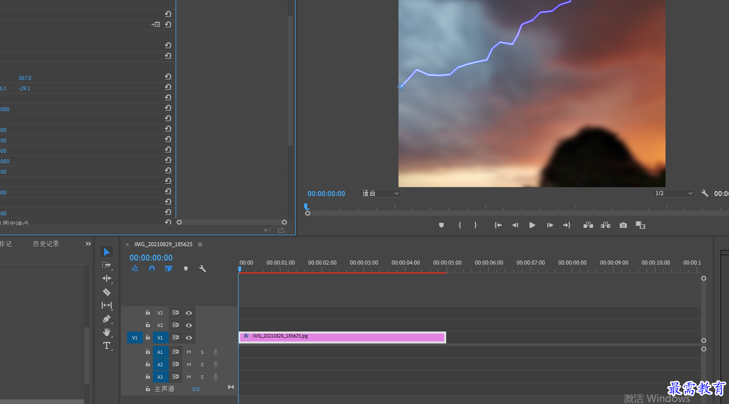Screen dimensions: 729x404
Task: Select the Pen tool
Action: pos(107,319)
